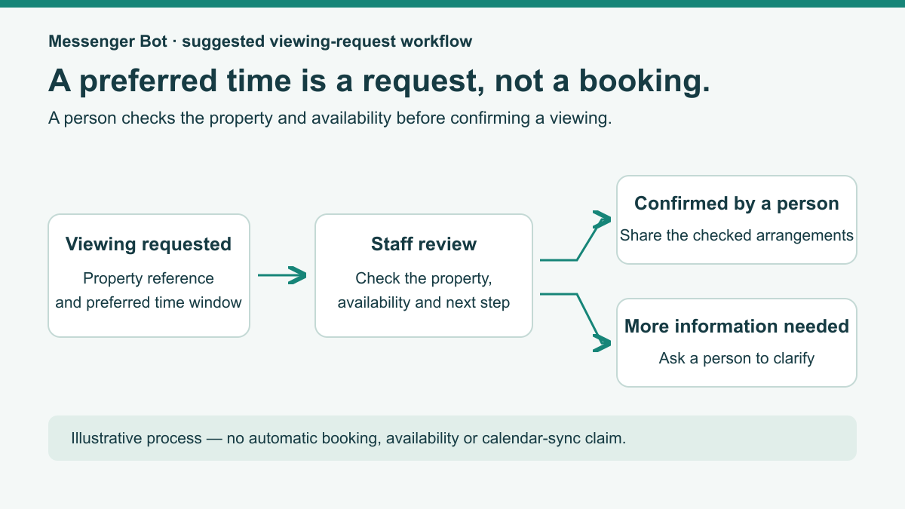Select the 'Staff review' step card

(x=424, y=275)
